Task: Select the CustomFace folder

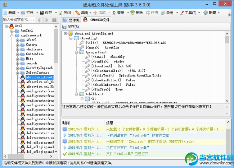Action: pyautogui.click(x=35, y=54)
